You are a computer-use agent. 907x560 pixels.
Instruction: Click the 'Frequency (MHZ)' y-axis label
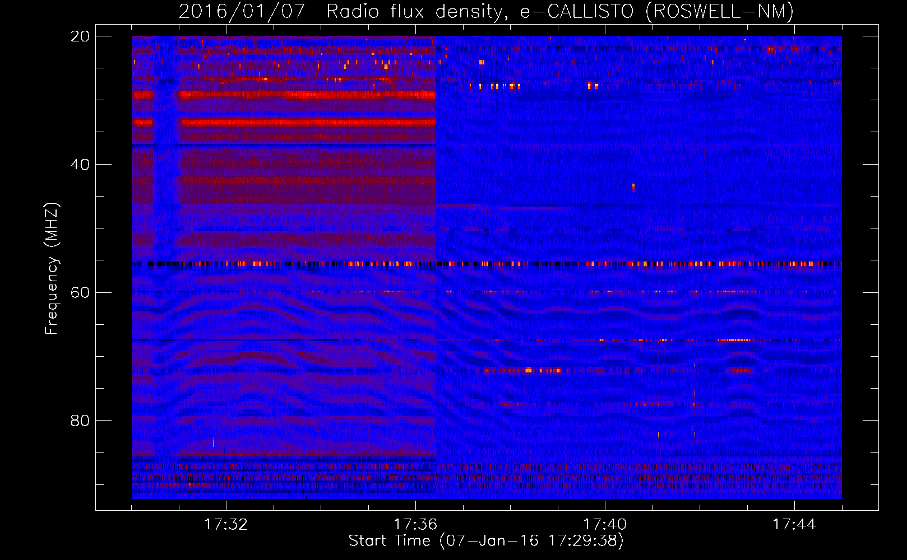point(51,269)
